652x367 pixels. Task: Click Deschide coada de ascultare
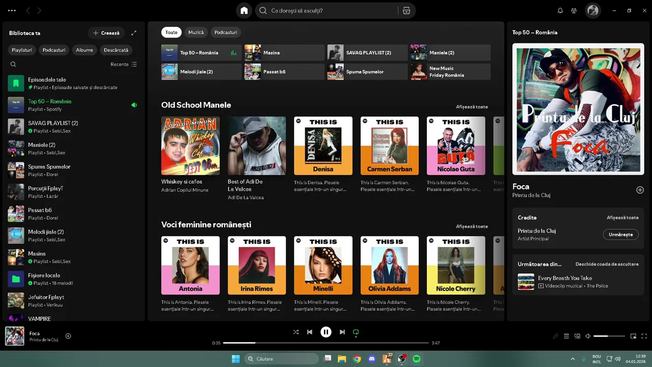click(607, 265)
